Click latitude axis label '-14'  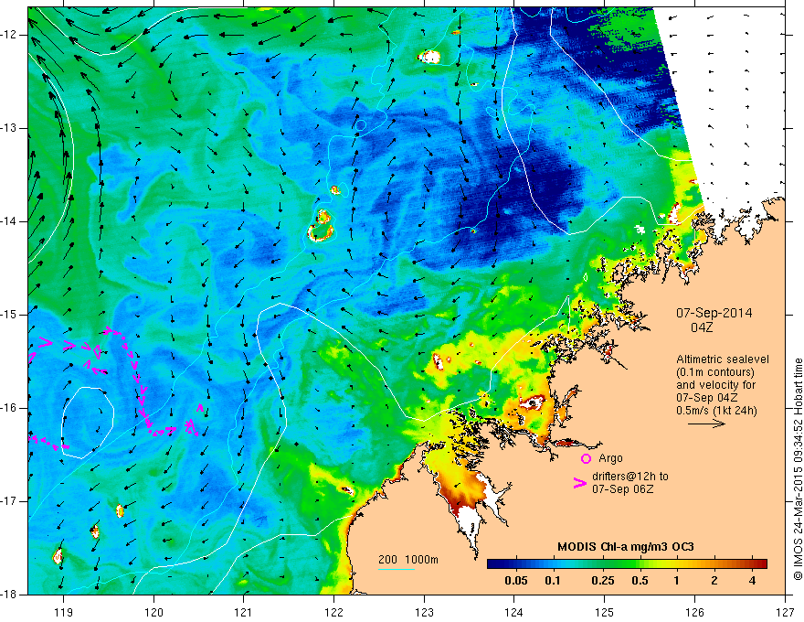point(10,221)
